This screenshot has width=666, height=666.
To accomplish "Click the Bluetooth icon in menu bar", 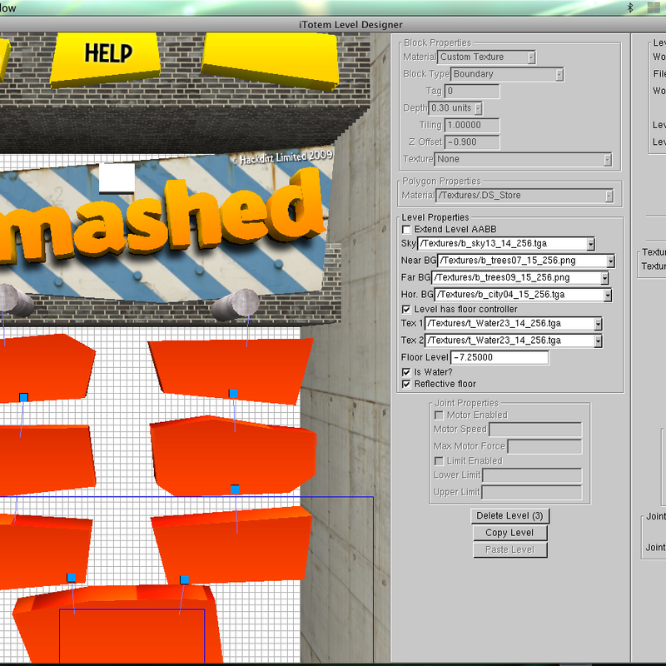I will coord(630,7).
